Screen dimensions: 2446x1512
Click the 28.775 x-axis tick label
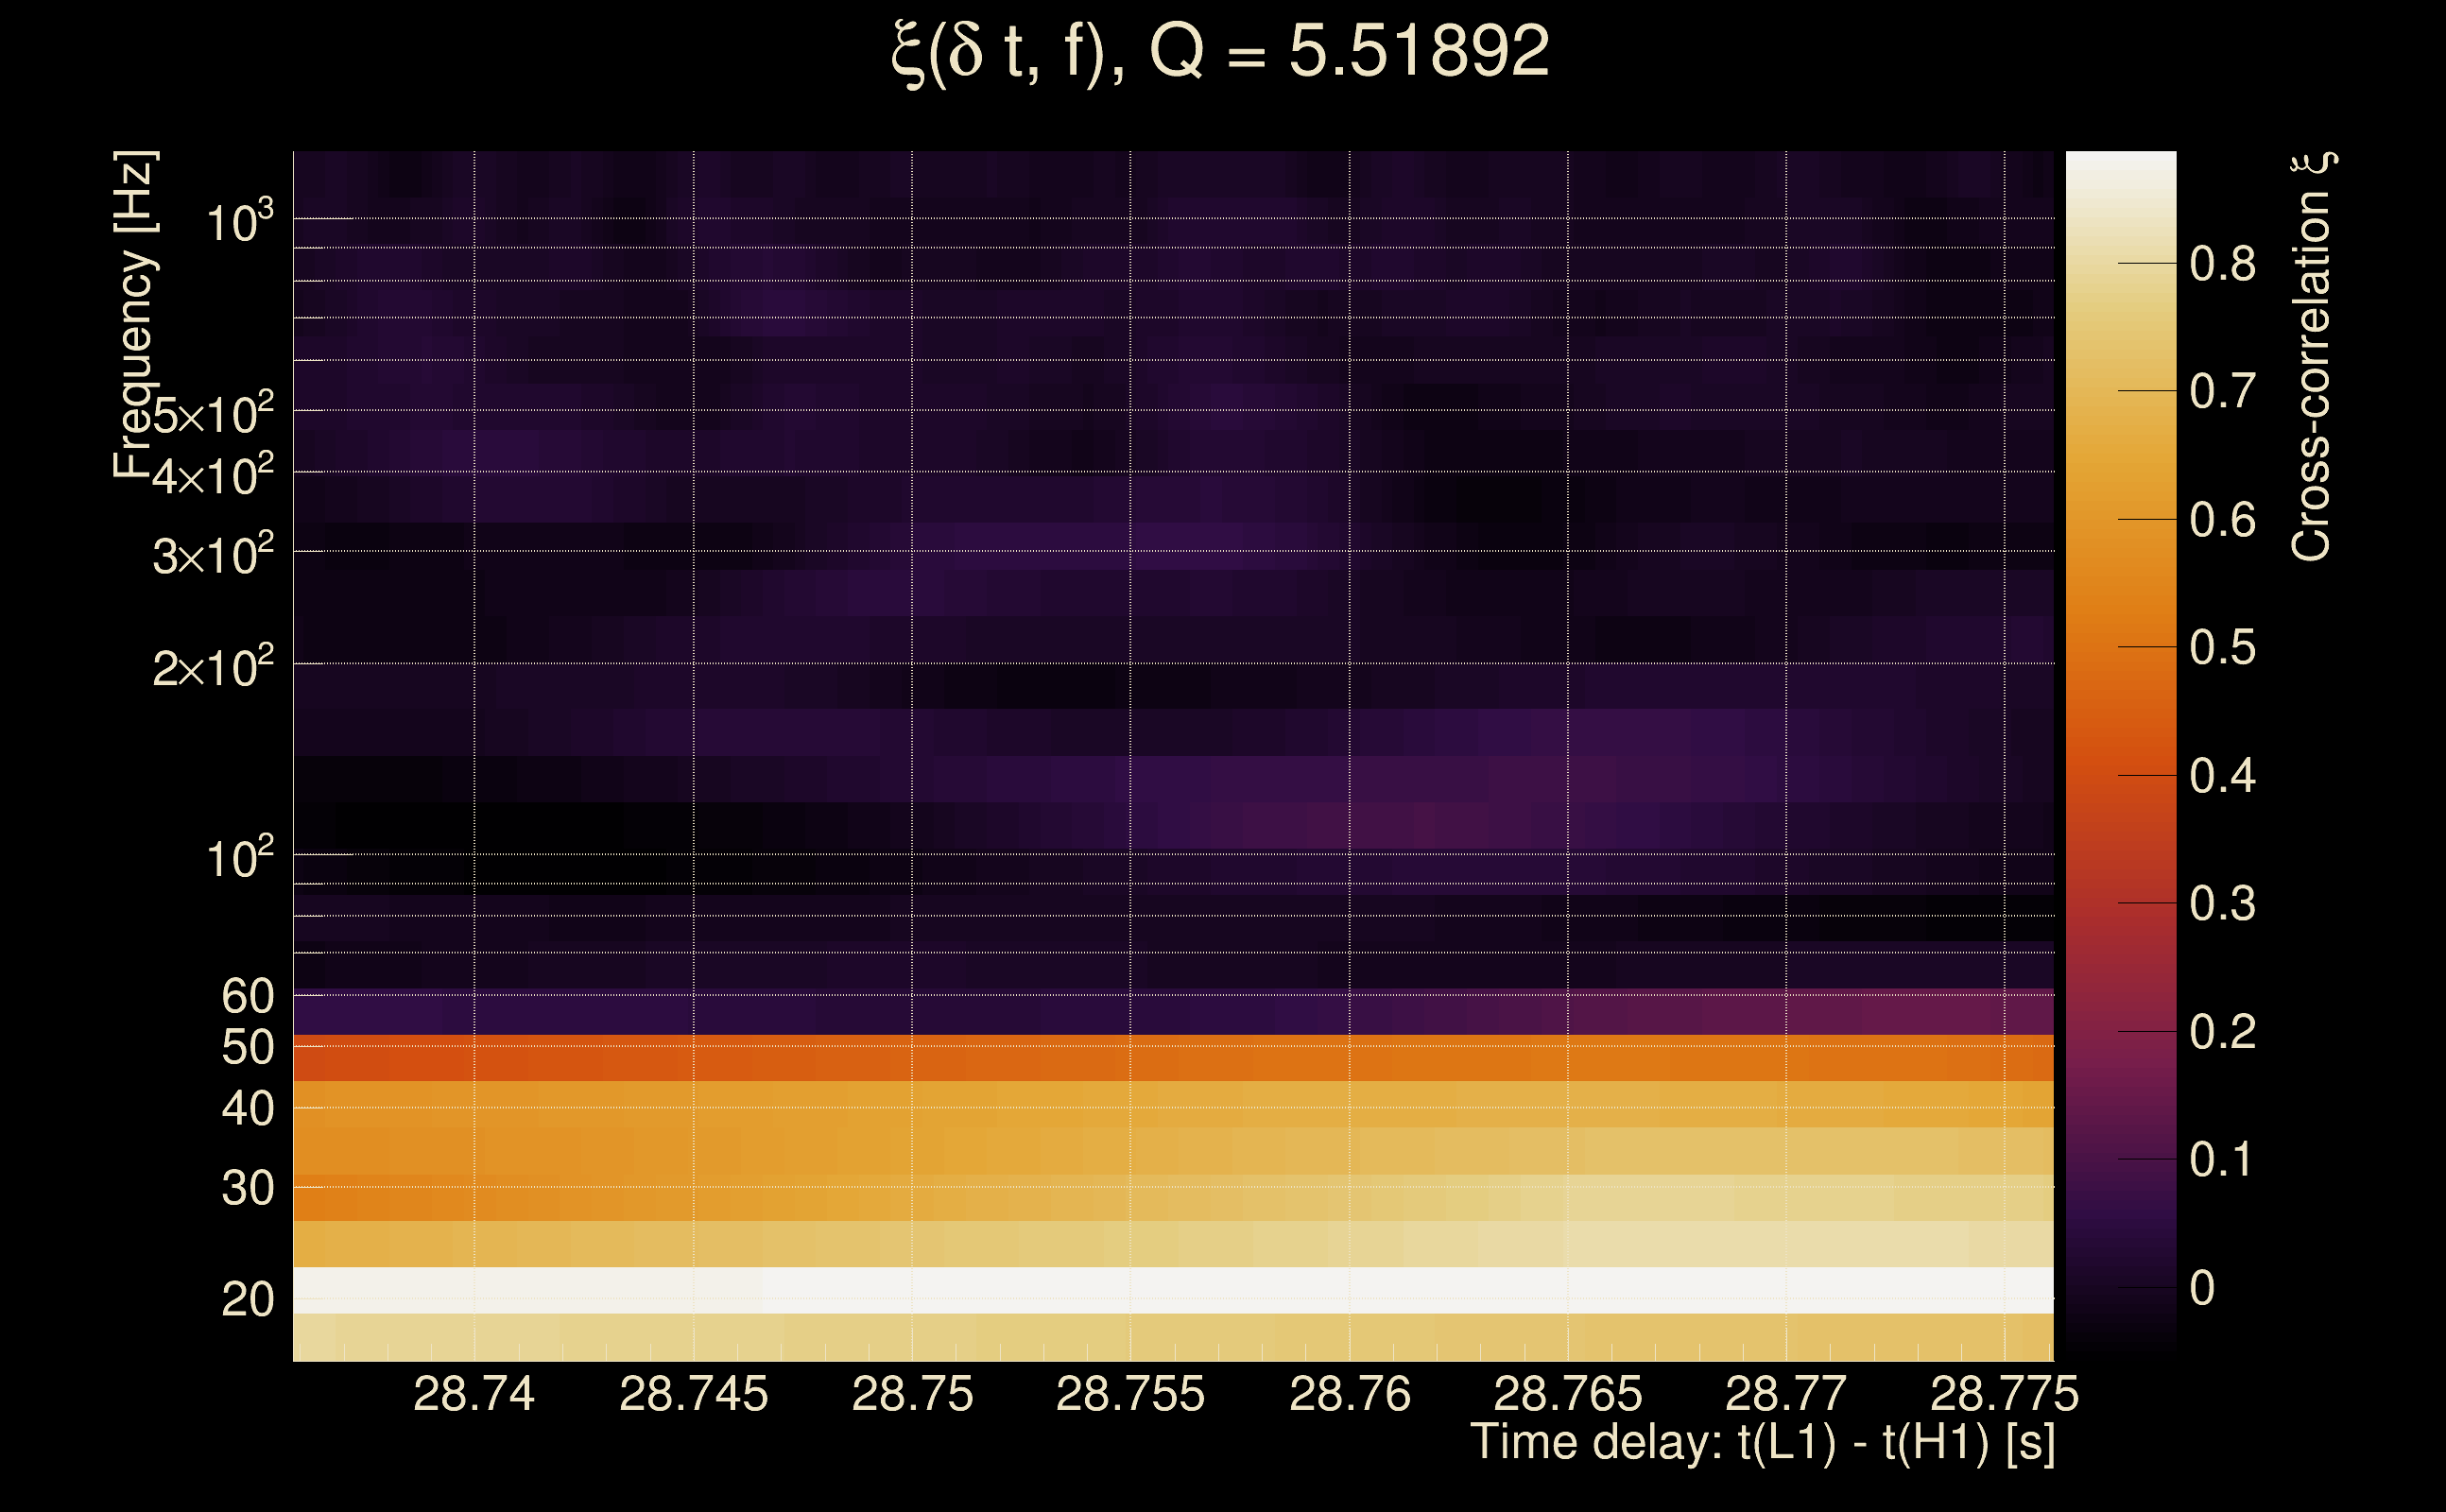(2004, 1394)
